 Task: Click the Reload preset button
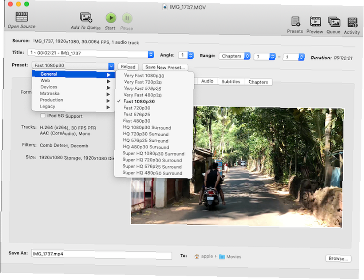pos(128,67)
